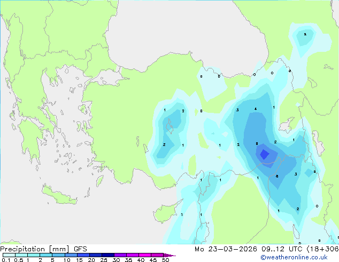Click the "50" legend scale label
The height and width of the screenshot is (262, 339).
(x=166, y=260)
